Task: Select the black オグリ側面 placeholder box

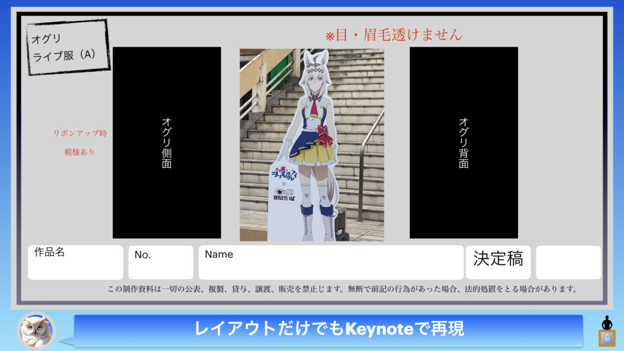Action: (x=167, y=143)
